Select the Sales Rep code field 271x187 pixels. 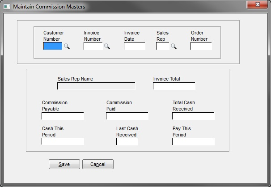coord(163,46)
